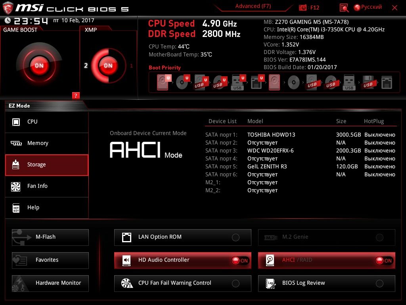Switch the AHCI / RAID toggle
The height and width of the screenshot is (305, 406).
point(327,260)
